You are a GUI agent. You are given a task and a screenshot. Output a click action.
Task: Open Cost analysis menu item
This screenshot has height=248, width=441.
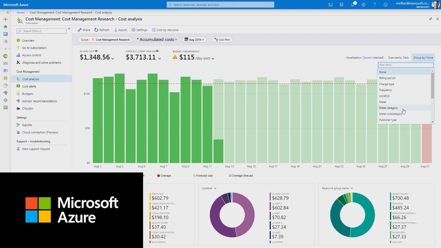41,79
